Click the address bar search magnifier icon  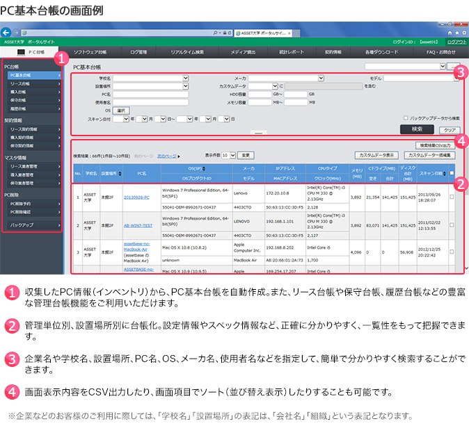click(x=215, y=33)
